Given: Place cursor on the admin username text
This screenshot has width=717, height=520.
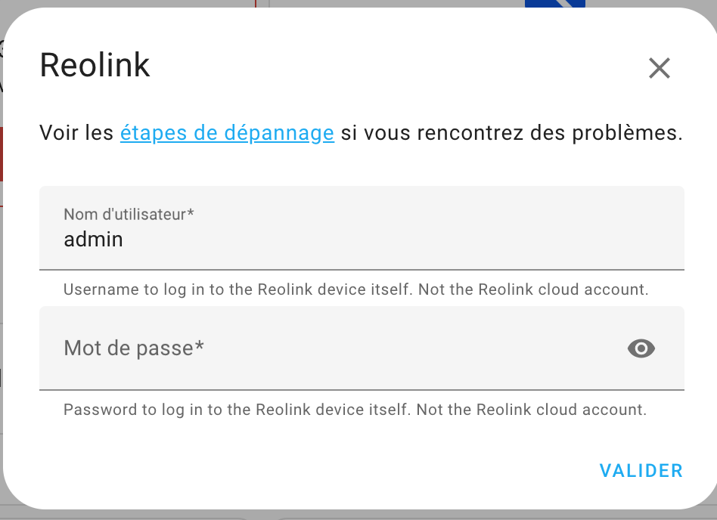Looking at the screenshot, I should tap(93, 240).
